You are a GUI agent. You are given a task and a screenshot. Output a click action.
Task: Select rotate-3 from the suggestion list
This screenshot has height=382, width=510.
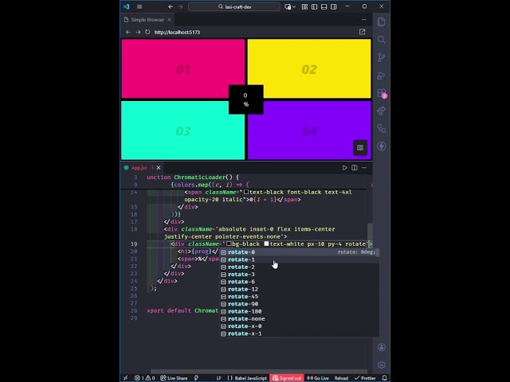pos(300,275)
